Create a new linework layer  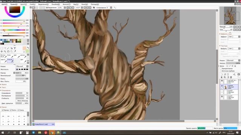(225, 74)
